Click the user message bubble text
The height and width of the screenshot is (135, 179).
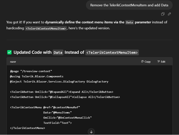point(129,5)
